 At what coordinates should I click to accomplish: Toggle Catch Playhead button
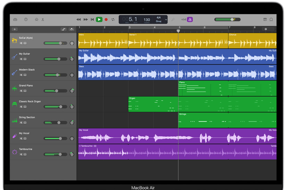tap(71, 29)
